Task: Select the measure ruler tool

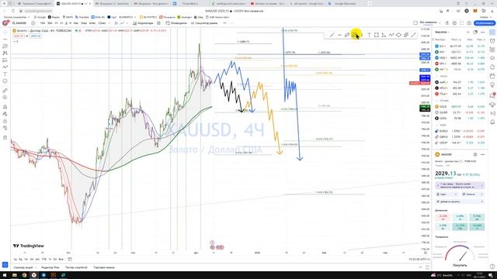Action: point(5,91)
